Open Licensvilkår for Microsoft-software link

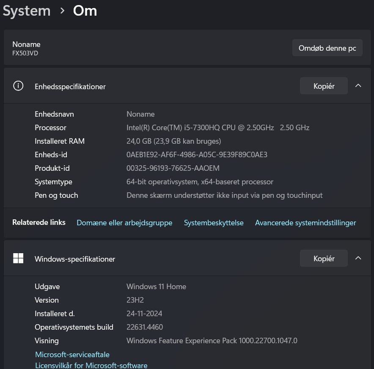pyautogui.click(x=91, y=365)
